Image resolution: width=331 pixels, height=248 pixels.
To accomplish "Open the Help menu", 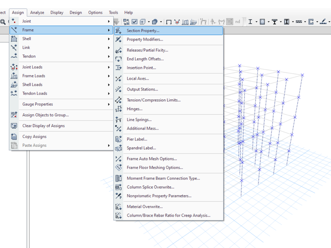I will point(129,12).
